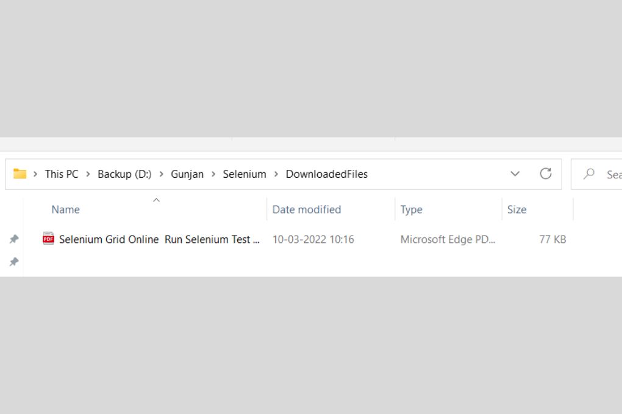Screen dimensions: 622x414
Task: Sort files by the Type column header
Action: point(411,209)
